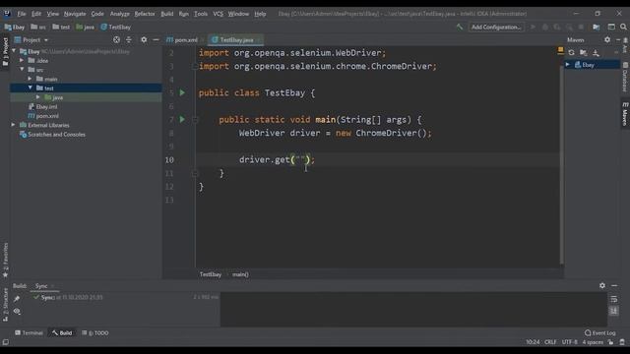This screenshot has width=630, height=354.
Task: Open Maven panel settings gear
Action: 607,39
